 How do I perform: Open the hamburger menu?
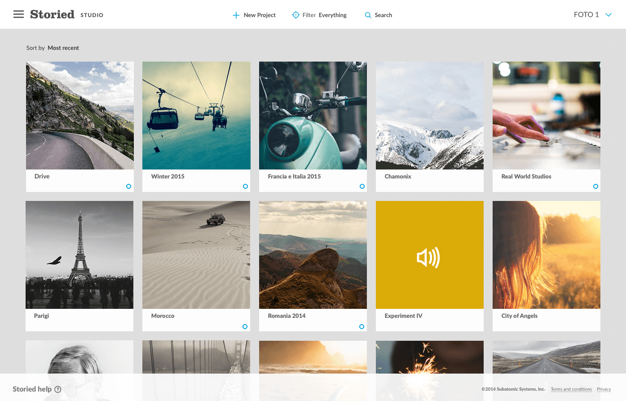pyautogui.click(x=18, y=14)
